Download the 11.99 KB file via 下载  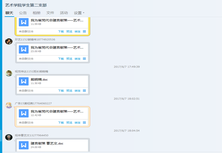click(61, 31)
